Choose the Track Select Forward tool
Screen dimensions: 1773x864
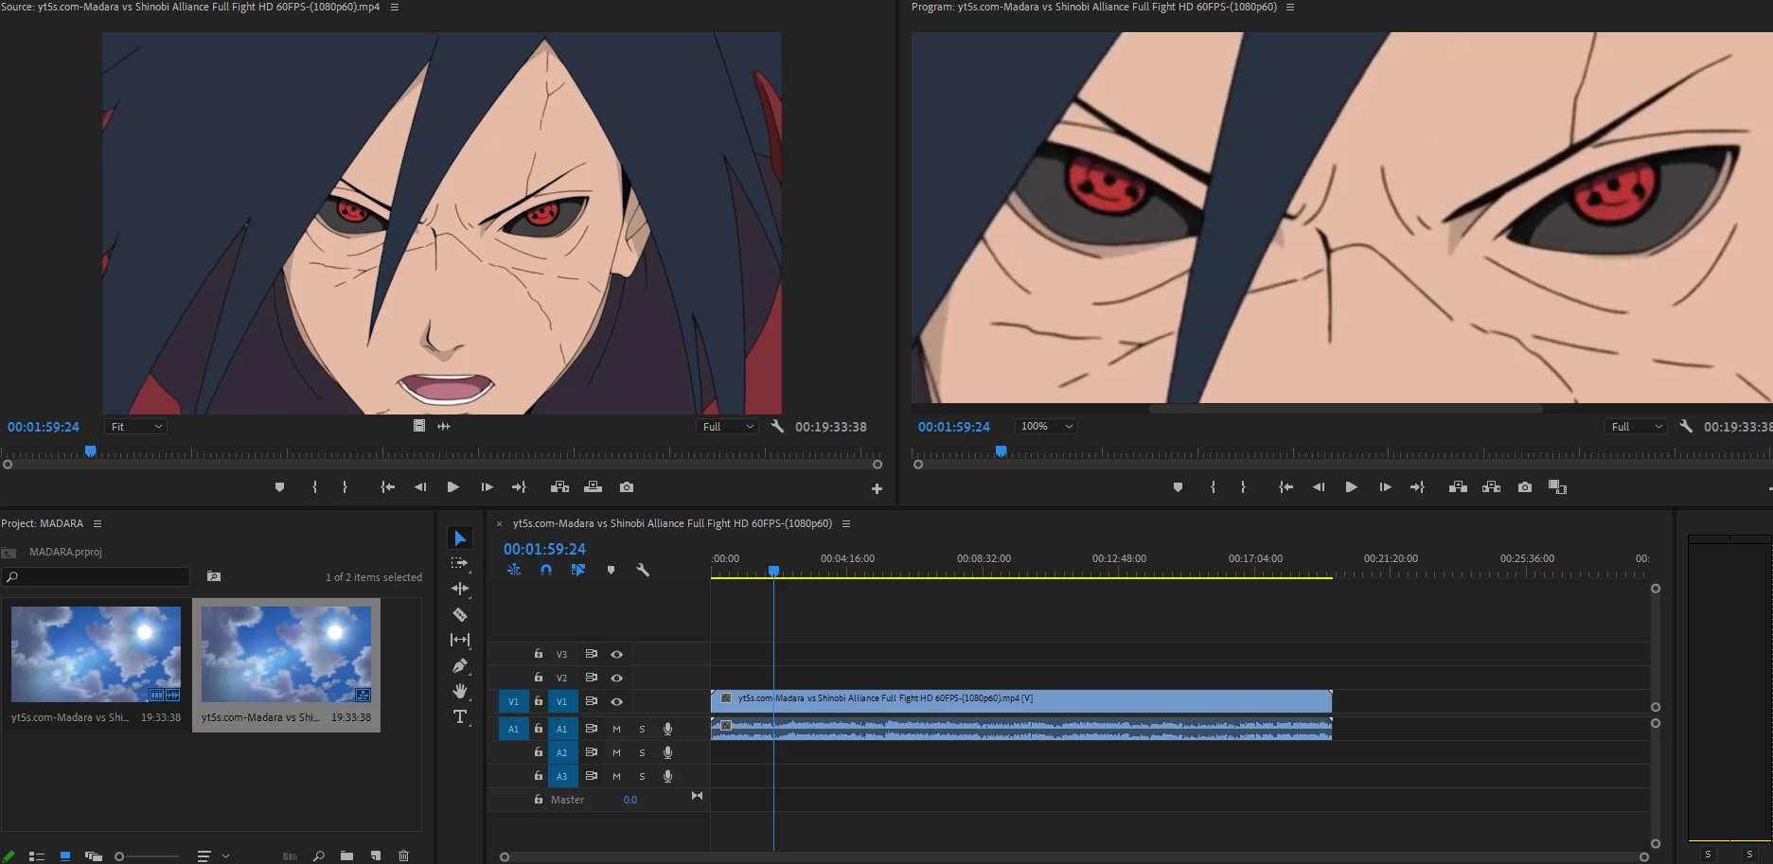460,563
